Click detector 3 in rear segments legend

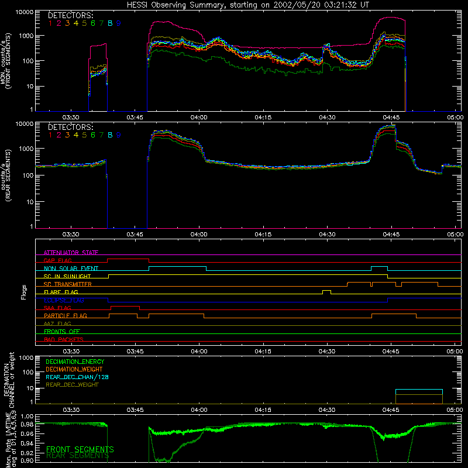67,135
